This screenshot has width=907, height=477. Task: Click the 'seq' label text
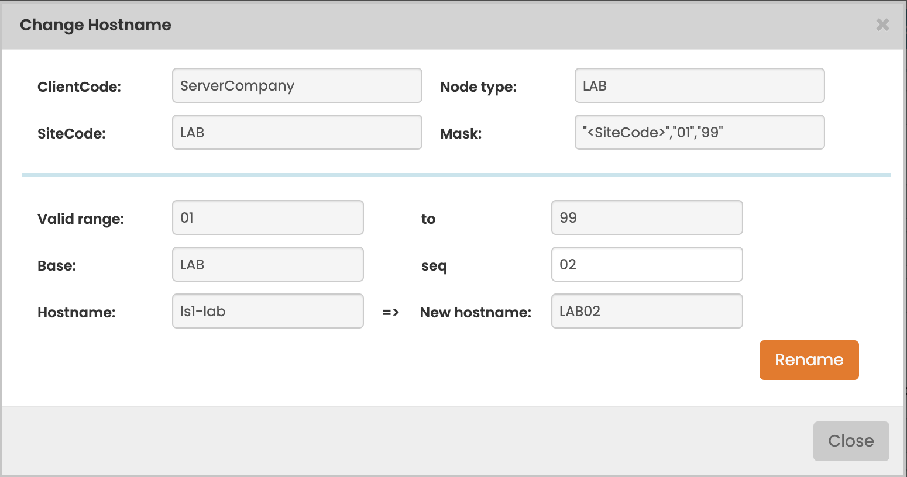(x=434, y=266)
